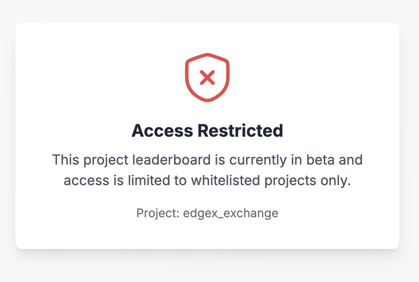Image resolution: width=419 pixels, height=282 pixels.
Task: Select the word "Access" in the heading
Action: (x=161, y=131)
